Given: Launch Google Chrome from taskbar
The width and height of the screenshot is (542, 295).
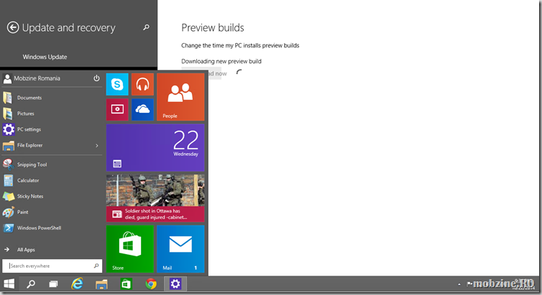Looking at the screenshot, I should click(x=151, y=284).
